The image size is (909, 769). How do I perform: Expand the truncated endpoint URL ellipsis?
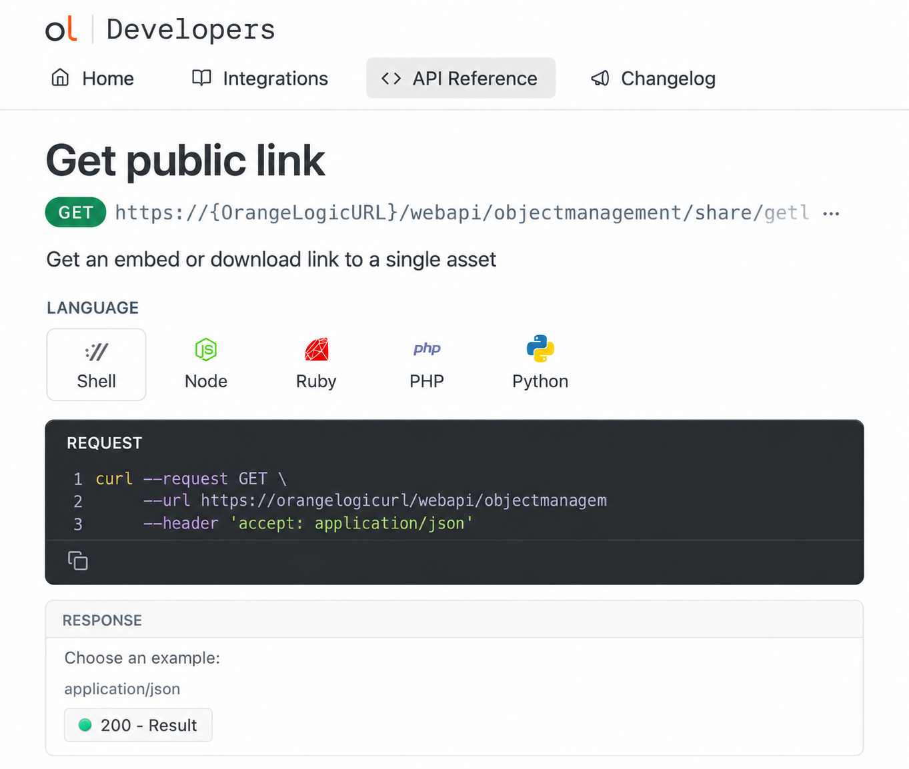click(x=831, y=213)
